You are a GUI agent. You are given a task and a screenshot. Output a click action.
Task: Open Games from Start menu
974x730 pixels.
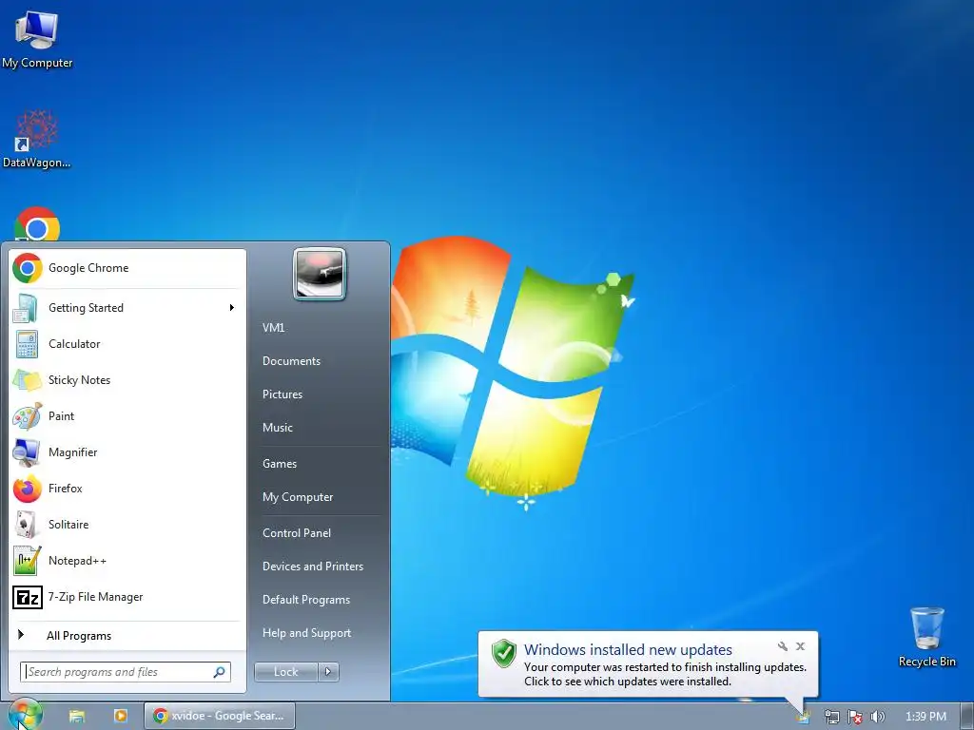280,464
